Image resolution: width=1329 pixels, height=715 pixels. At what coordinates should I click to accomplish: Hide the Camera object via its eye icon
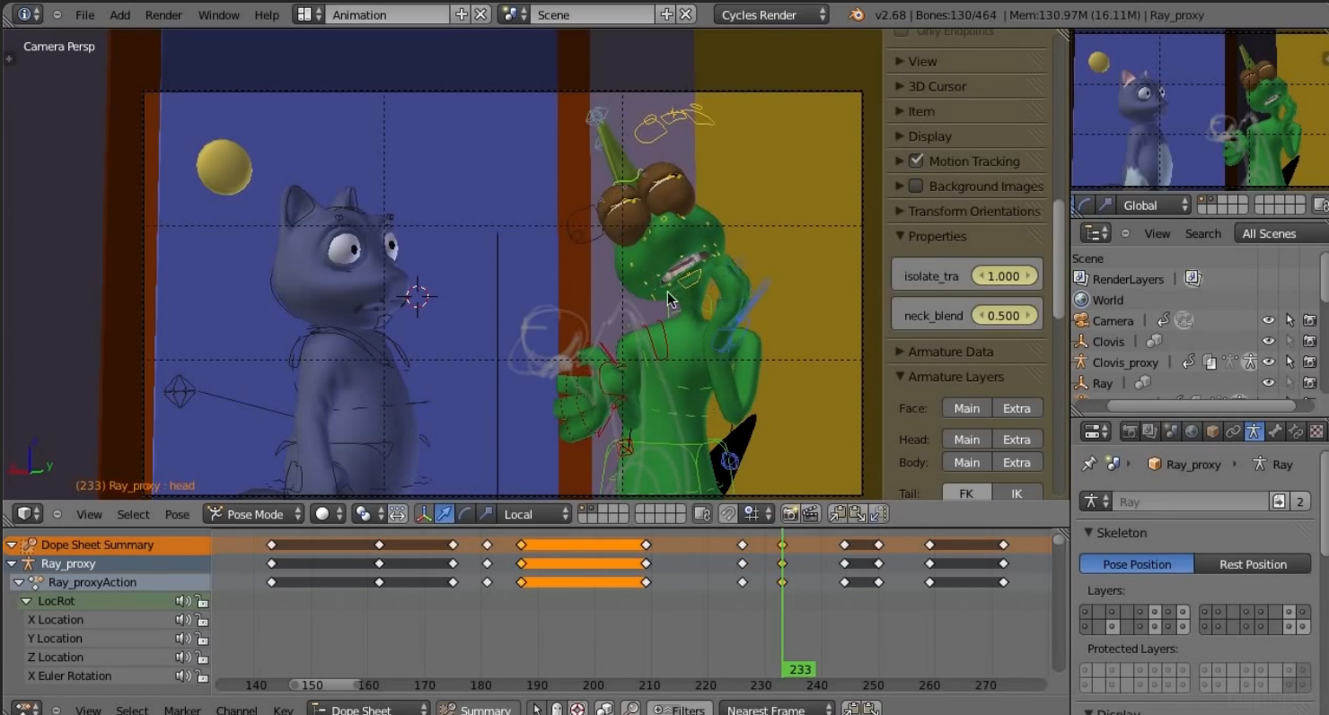[x=1268, y=321]
